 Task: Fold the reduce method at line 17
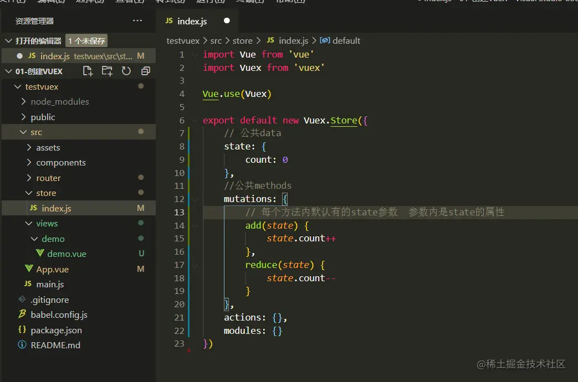pos(195,265)
